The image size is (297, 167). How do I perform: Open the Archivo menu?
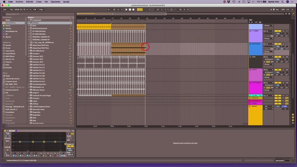(x=19, y=2)
